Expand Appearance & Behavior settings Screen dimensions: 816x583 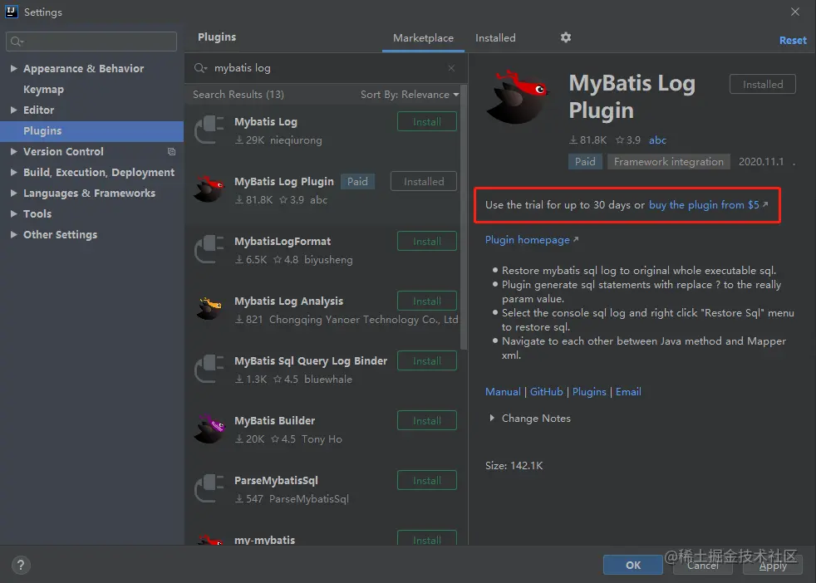pyautogui.click(x=13, y=68)
